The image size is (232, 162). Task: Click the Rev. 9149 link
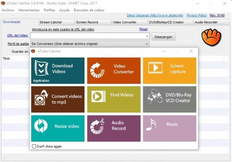pyautogui.click(x=217, y=16)
